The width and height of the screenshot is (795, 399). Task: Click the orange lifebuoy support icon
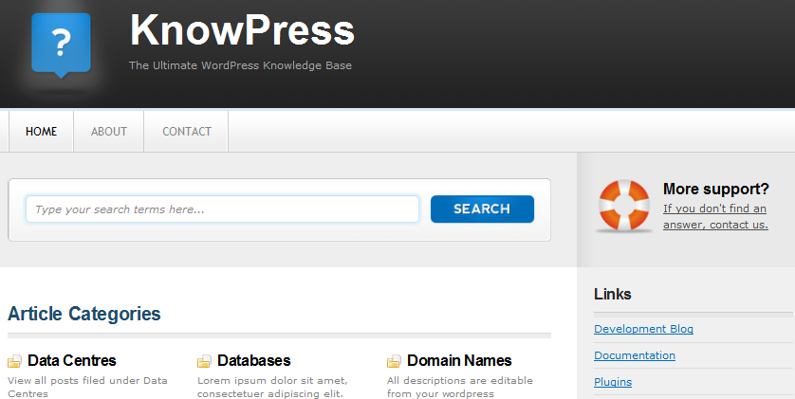pyautogui.click(x=623, y=206)
